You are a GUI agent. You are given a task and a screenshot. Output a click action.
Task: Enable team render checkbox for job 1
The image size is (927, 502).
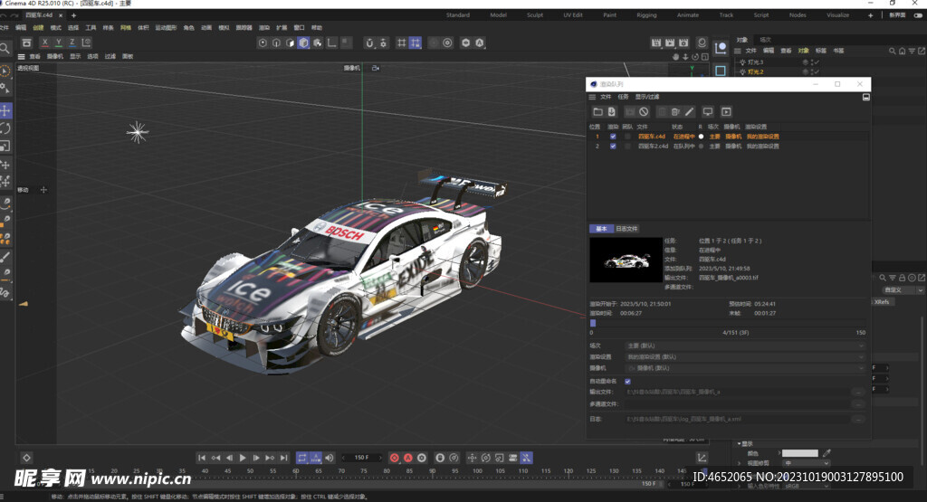pos(628,137)
